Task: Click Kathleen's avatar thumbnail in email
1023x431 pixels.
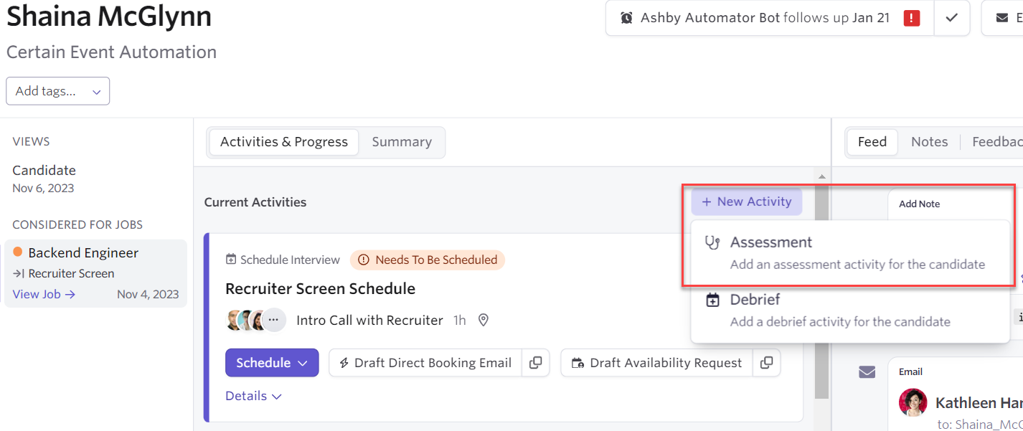Action: pyautogui.click(x=913, y=402)
